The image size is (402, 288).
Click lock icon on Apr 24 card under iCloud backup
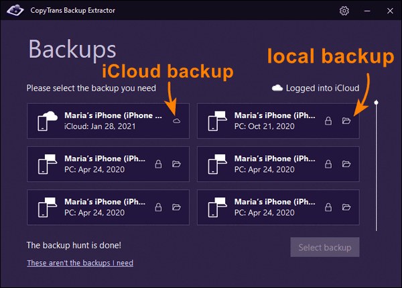pos(158,164)
